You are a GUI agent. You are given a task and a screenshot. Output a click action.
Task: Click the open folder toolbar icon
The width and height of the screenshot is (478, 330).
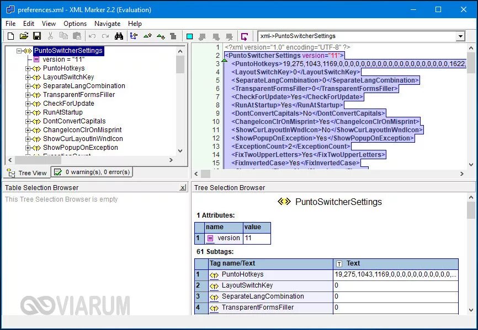click(x=24, y=36)
